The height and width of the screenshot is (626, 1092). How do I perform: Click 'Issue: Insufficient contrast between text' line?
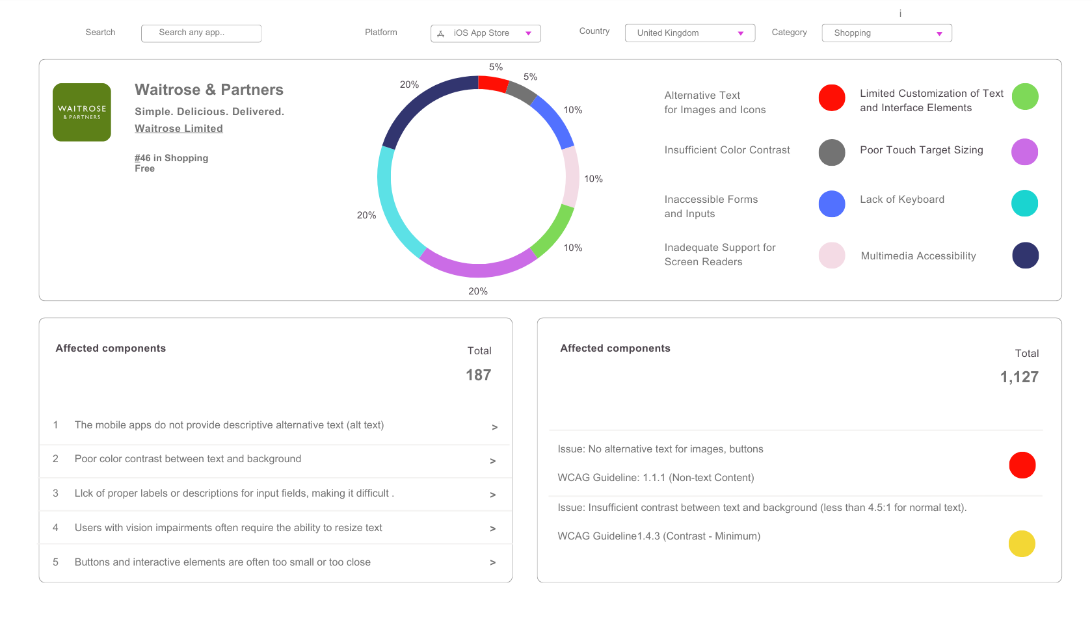(x=762, y=508)
